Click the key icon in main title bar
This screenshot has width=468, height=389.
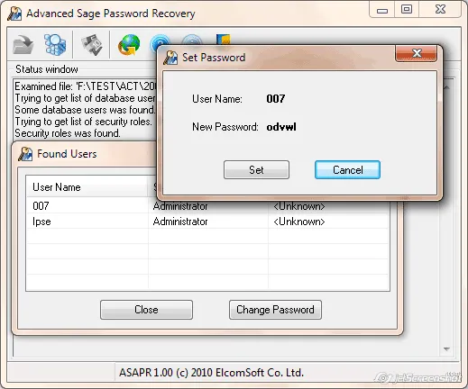[14, 14]
